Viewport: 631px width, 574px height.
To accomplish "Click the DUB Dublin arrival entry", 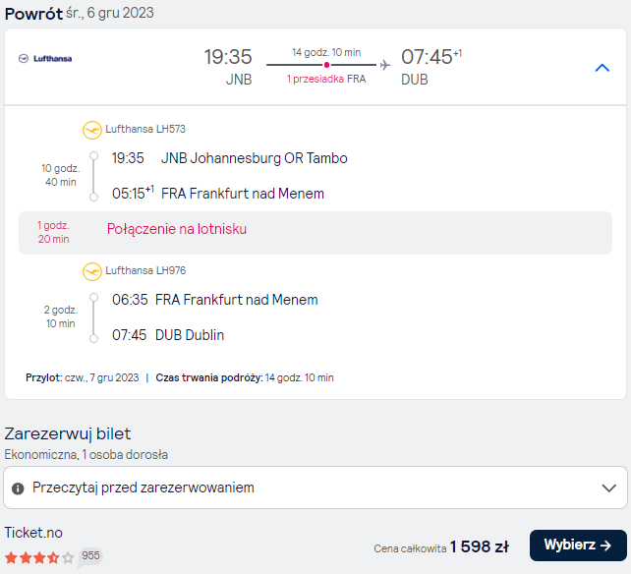I will [x=190, y=335].
